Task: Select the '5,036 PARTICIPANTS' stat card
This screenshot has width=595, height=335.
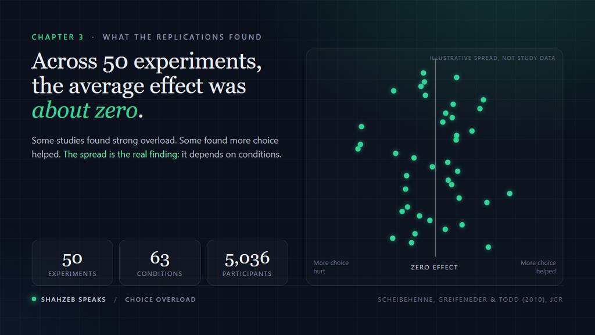Action: [247, 262]
